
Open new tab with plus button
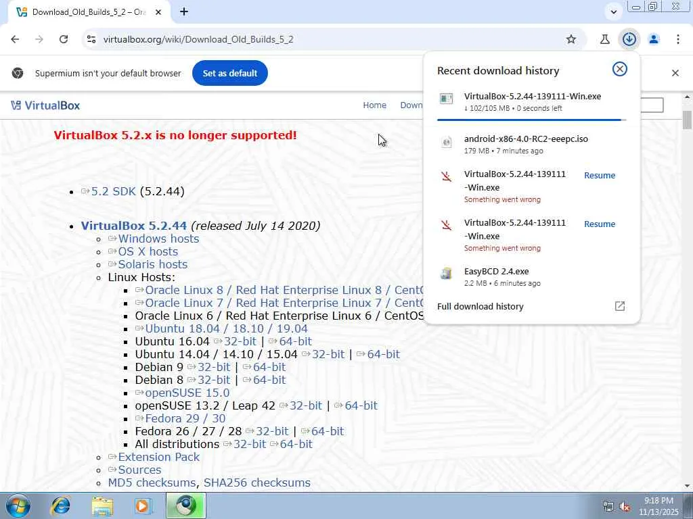184,12
